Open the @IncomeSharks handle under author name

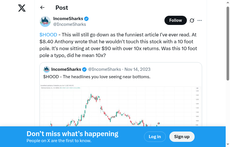click(x=70, y=24)
